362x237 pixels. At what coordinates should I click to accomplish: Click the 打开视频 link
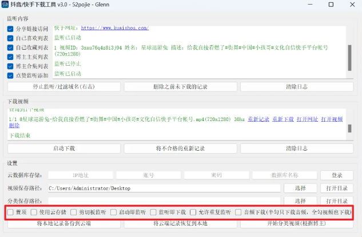332,119
